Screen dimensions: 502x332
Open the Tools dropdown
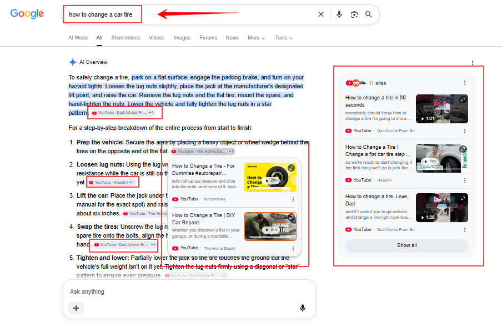click(x=284, y=38)
